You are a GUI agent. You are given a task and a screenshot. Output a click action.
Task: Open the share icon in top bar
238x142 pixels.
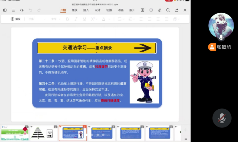pos(176,10)
